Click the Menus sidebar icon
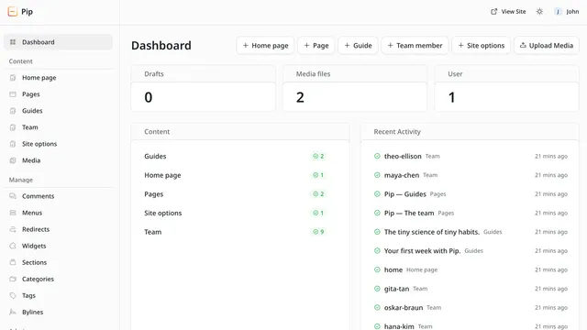 pos(13,213)
